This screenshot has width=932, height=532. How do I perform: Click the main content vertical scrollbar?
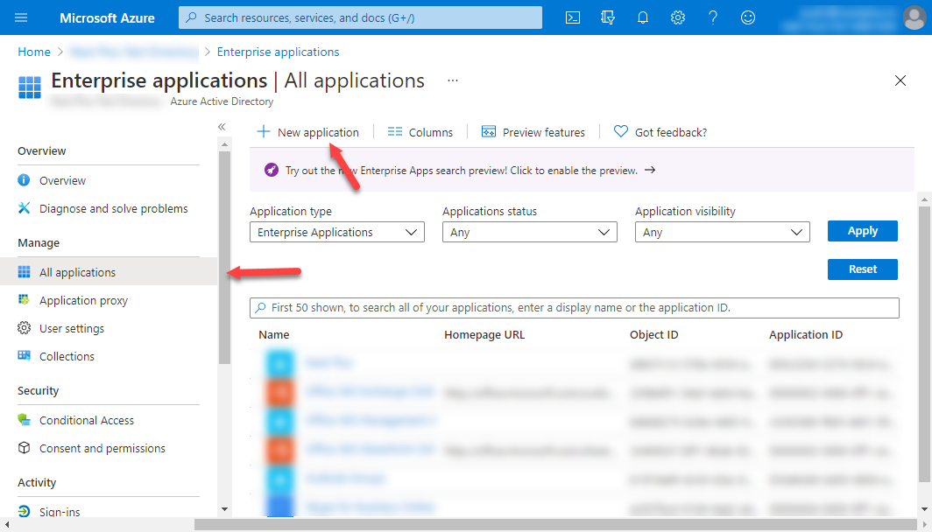[x=924, y=345]
